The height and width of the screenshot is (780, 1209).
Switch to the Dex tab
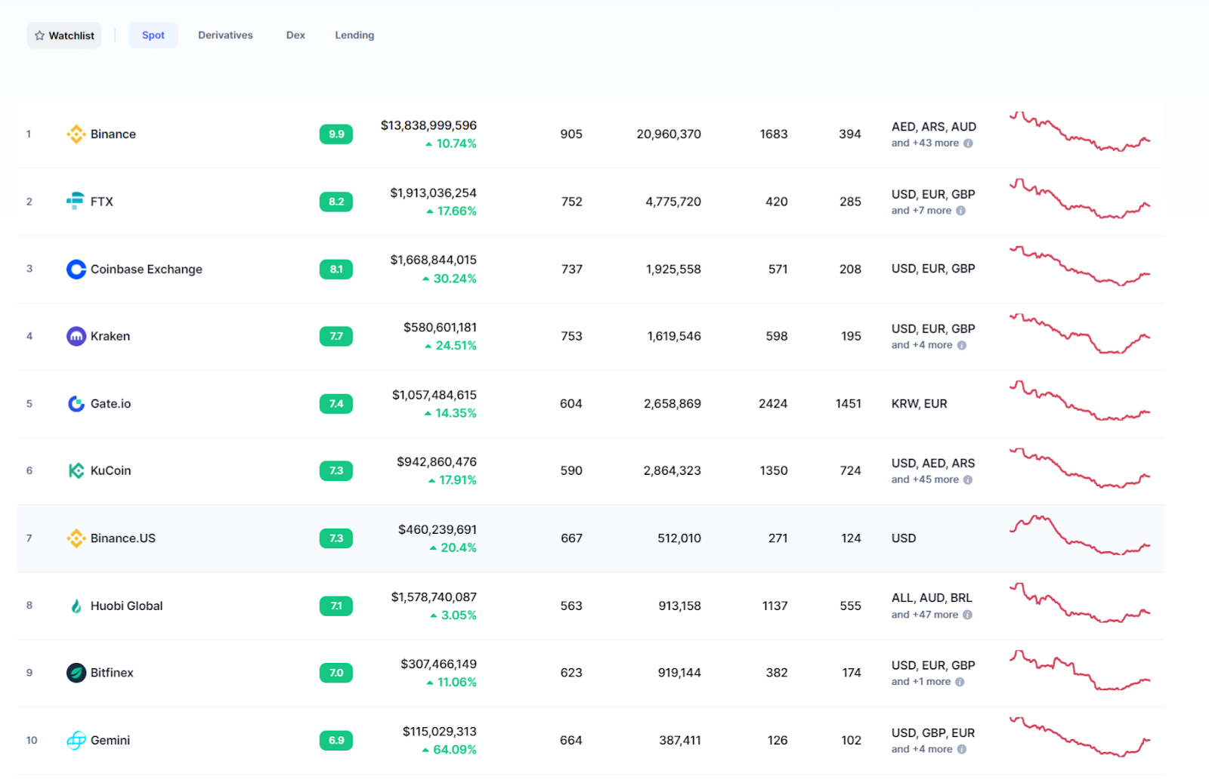click(295, 35)
